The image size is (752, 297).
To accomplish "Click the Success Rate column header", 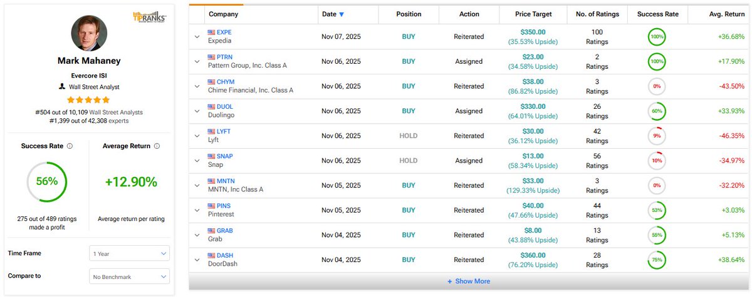I will 657,14.
